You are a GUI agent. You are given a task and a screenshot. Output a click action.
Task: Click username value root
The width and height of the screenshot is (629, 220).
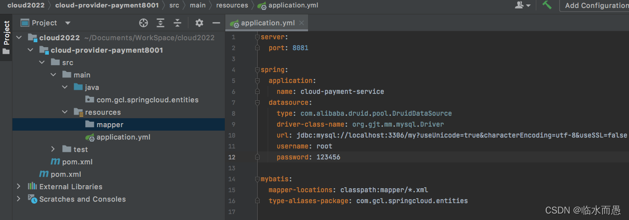click(x=324, y=146)
